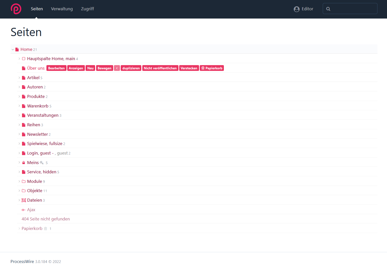Unpublish the Über uns page
Image resolution: width=387 pixels, height=267 pixels.
pyautogui.click(x=160, y=68)
